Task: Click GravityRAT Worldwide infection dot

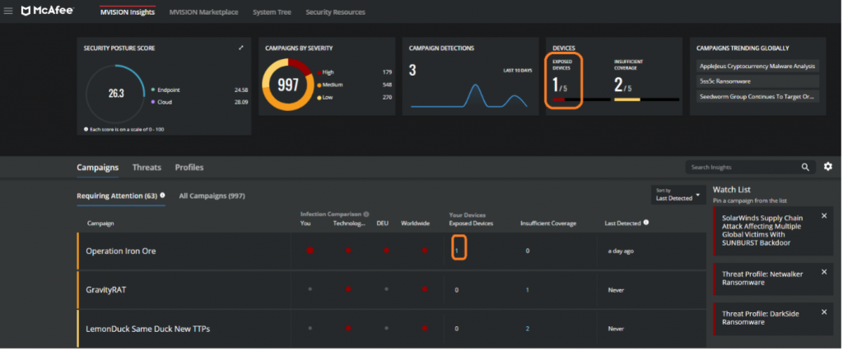Action: (425, 289)
